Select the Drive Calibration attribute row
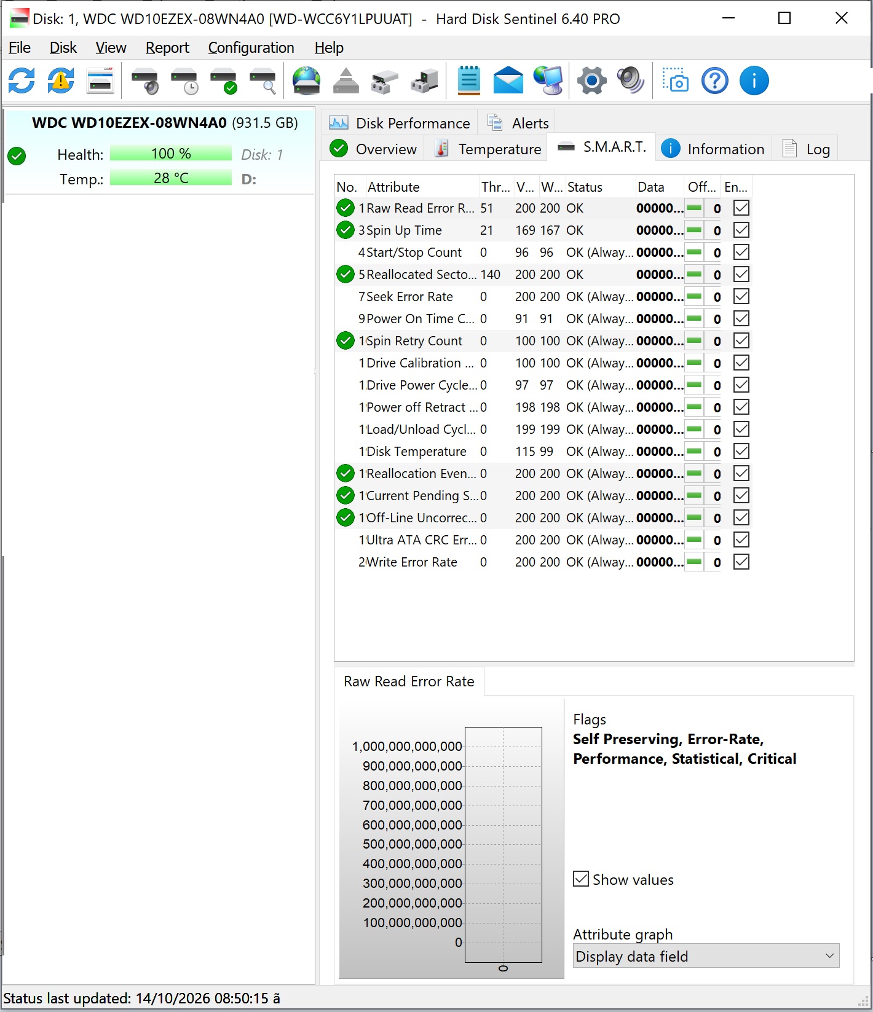 click(x=543, y=363)
